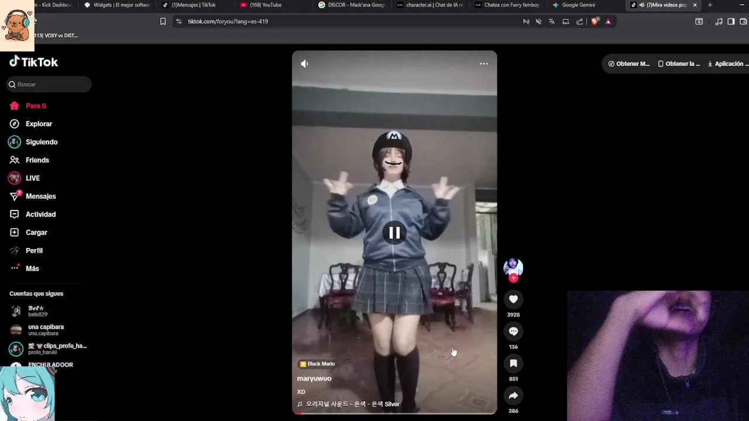
Task: Open a new browser tab
Action: [x=710, y=5]
